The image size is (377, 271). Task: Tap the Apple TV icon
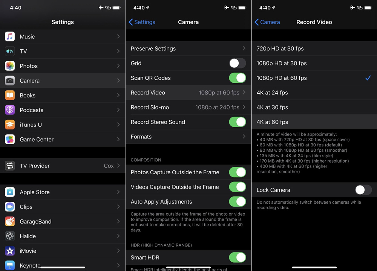10,51
